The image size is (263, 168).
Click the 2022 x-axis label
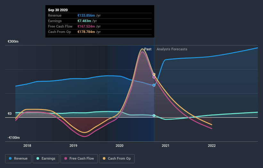coord(212,146)
